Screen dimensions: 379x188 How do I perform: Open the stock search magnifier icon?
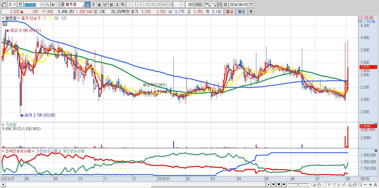point(47,5)
